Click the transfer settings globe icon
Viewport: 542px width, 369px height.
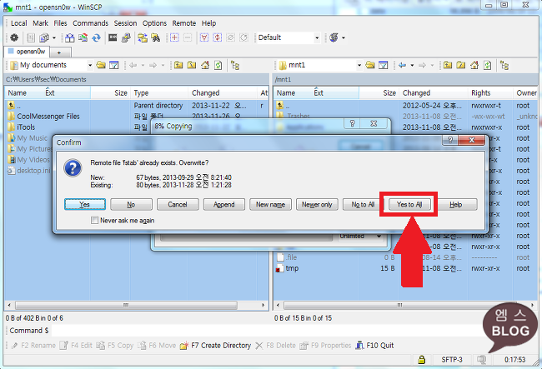334,37
